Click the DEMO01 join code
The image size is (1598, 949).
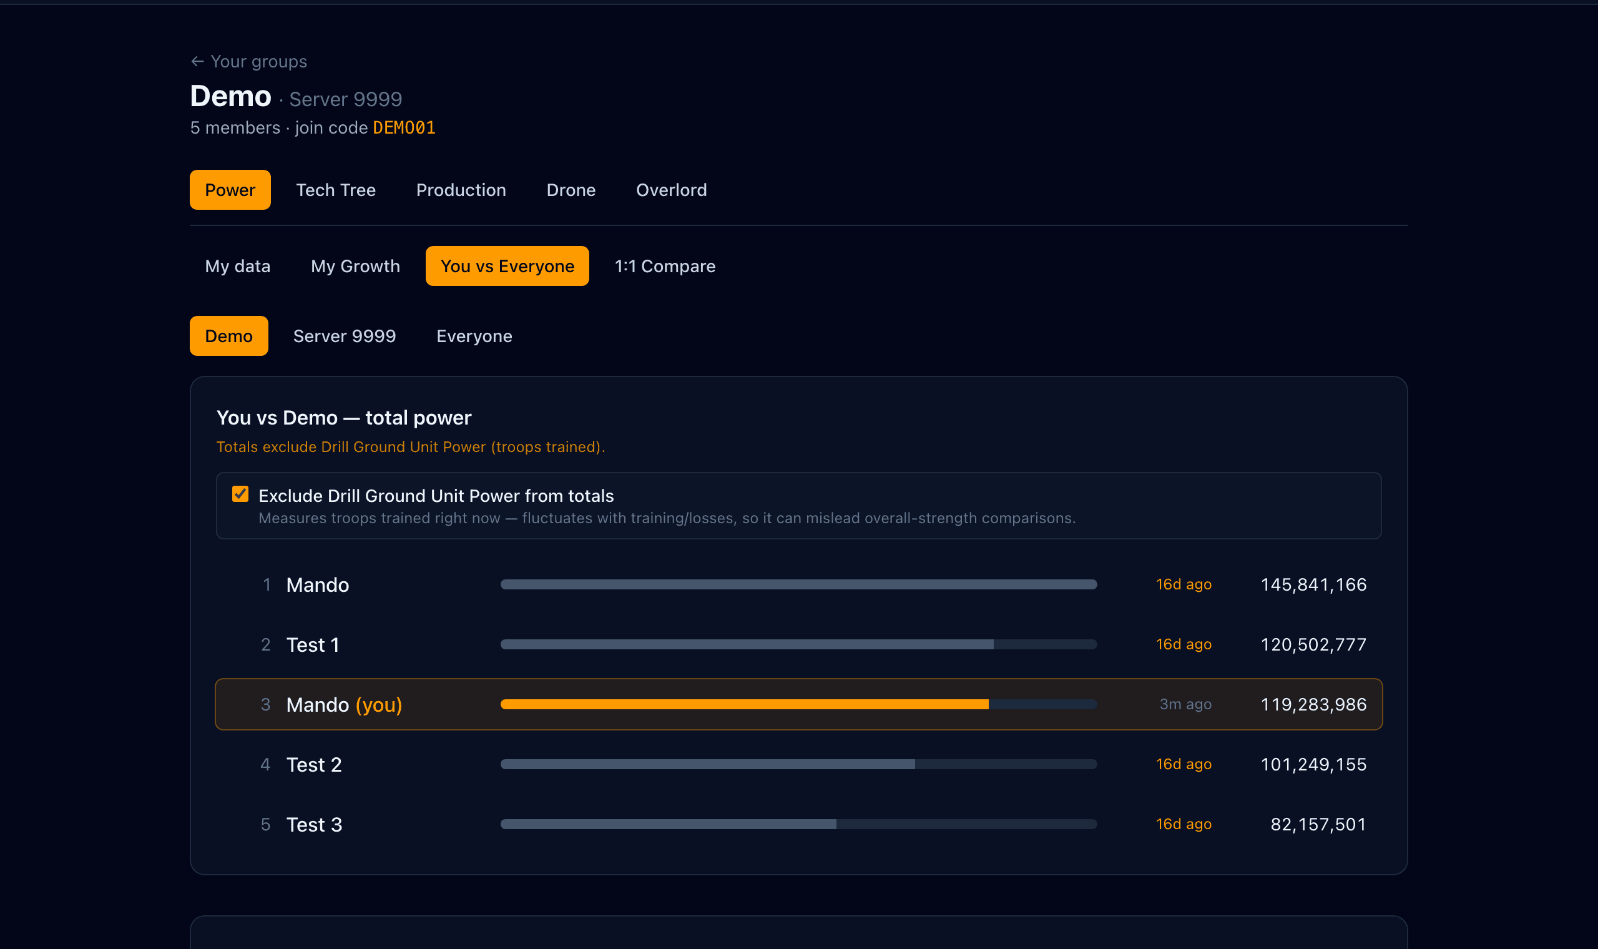[404, 127]
